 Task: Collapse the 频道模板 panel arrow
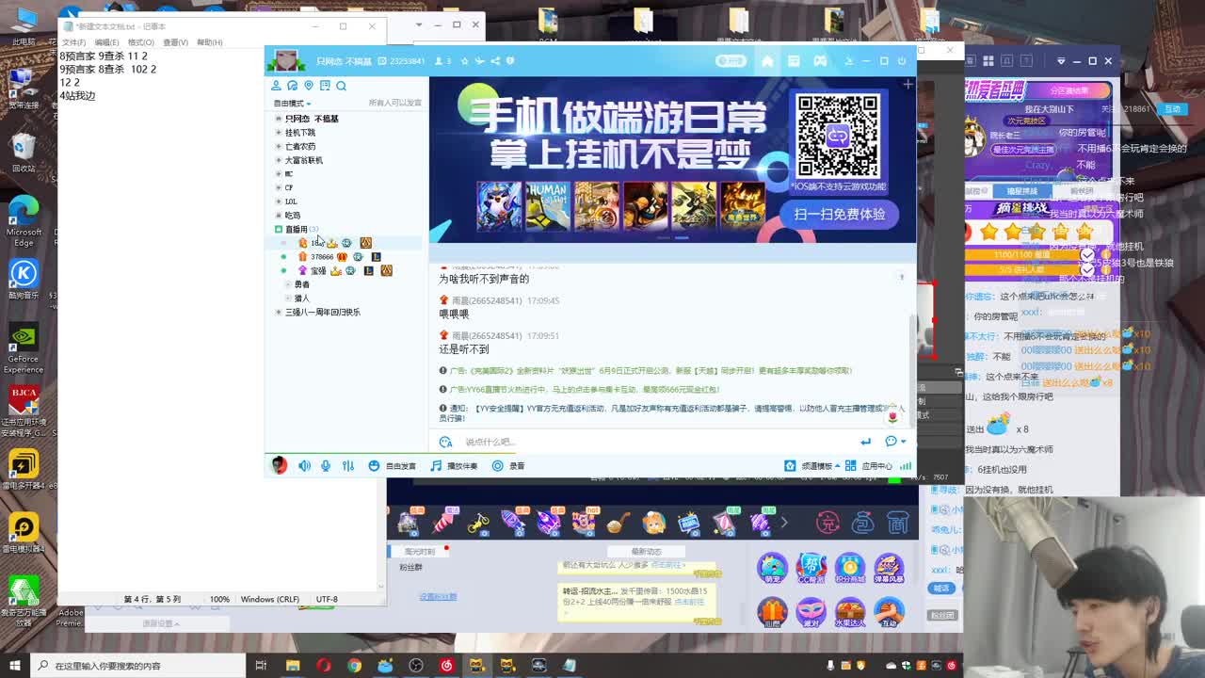pos(839,465)
